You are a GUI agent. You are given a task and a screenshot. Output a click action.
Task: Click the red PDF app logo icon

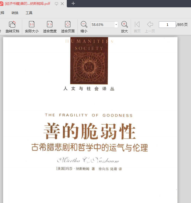(x=1, y=3)
